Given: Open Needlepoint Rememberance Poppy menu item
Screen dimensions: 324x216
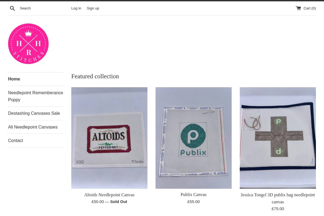Looking at the screenshot, I should point(36,96).
